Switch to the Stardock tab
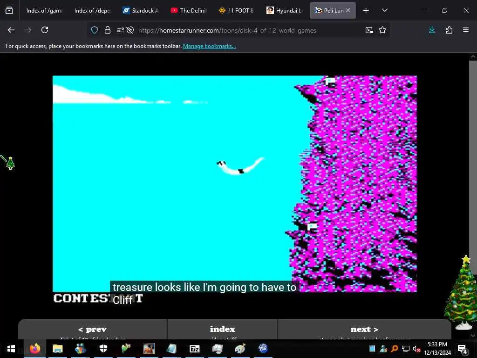The image size is (477, 358). coord(141,11)
